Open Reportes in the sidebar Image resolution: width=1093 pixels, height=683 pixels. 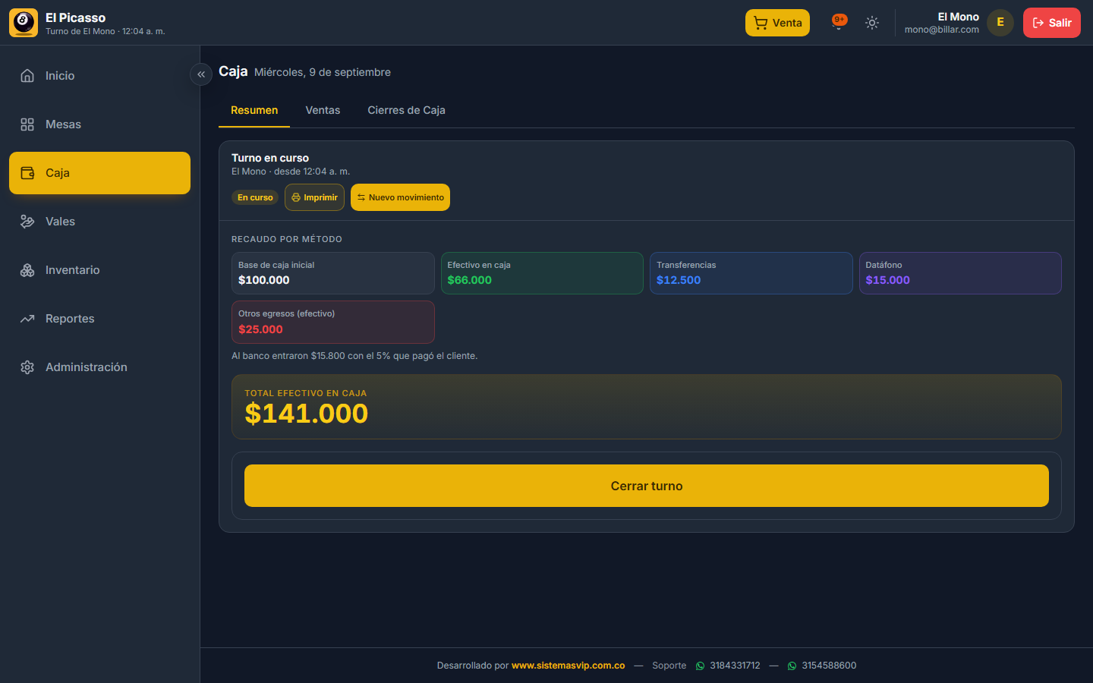coord(99,319)
